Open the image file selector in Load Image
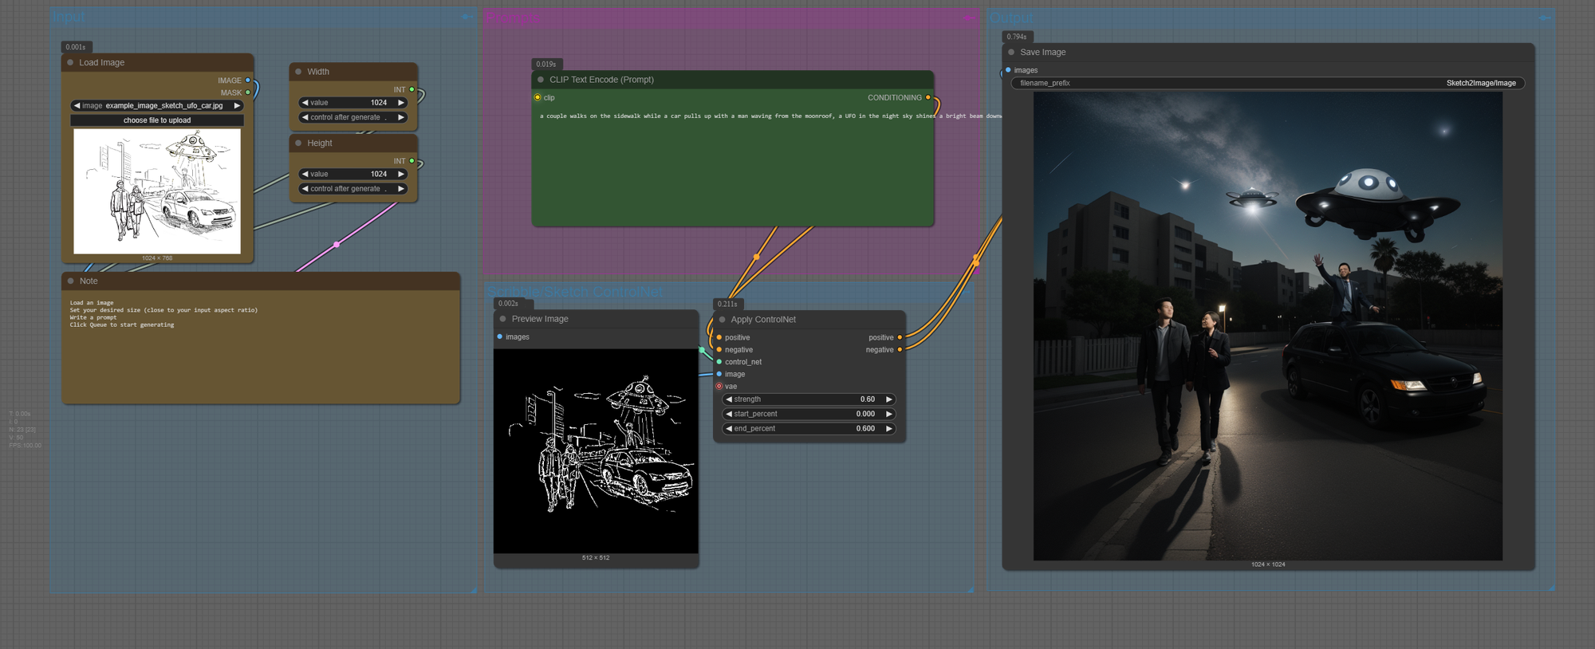 pyautogui.click(x=157, y=105)
